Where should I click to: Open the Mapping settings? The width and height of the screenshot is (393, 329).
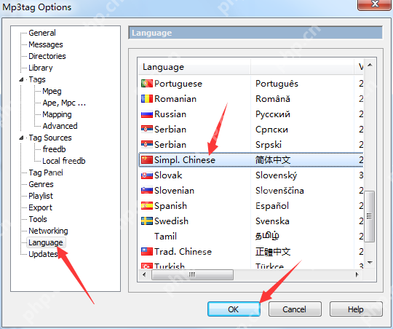pyautogui.click(x=57, y=114)
